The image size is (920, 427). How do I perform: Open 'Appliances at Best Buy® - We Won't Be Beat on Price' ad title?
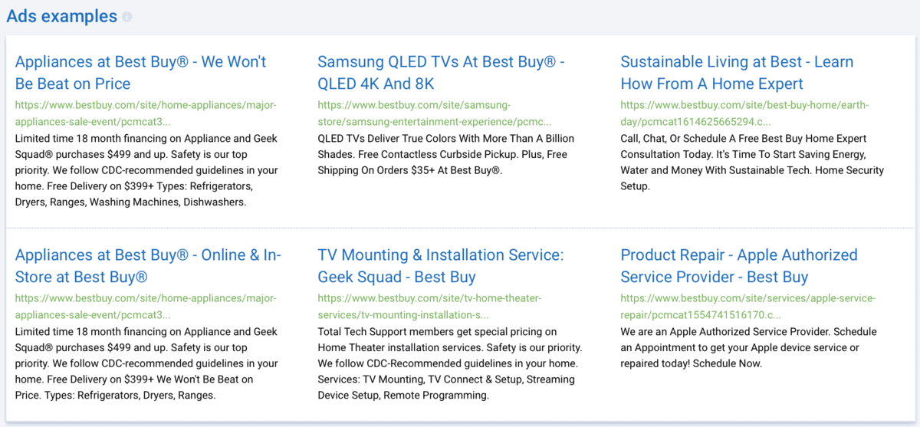coord(140,73)
